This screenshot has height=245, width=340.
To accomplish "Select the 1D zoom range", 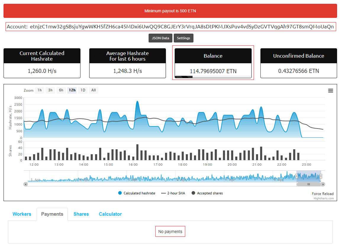I will point(83,90).
